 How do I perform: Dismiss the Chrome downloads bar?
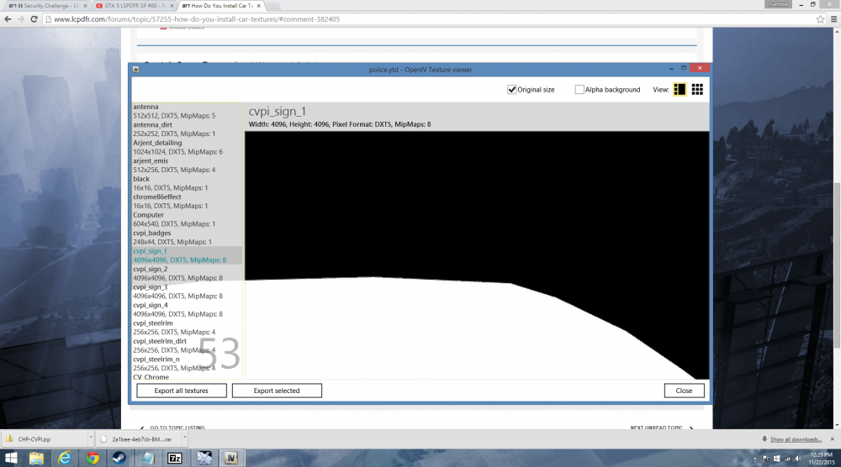(832, 439)
